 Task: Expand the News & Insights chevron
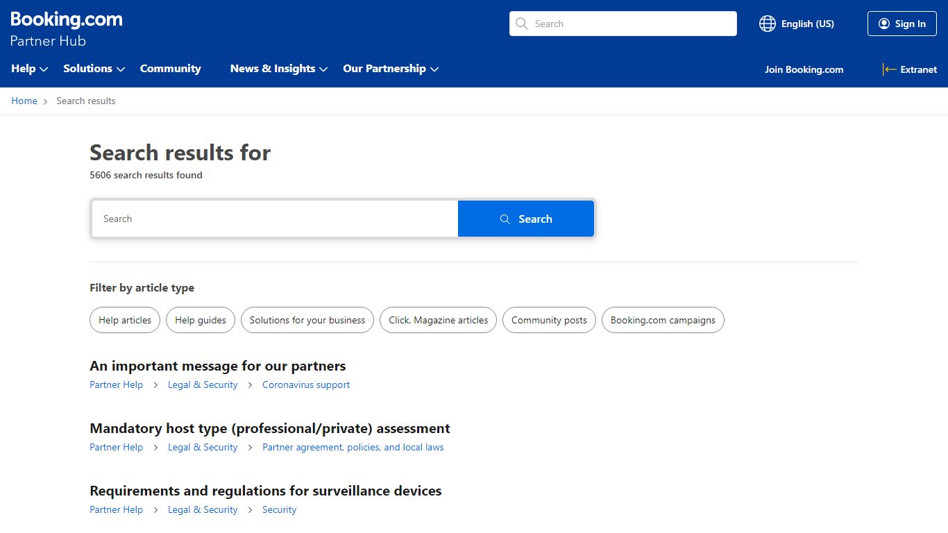point(323,69)
